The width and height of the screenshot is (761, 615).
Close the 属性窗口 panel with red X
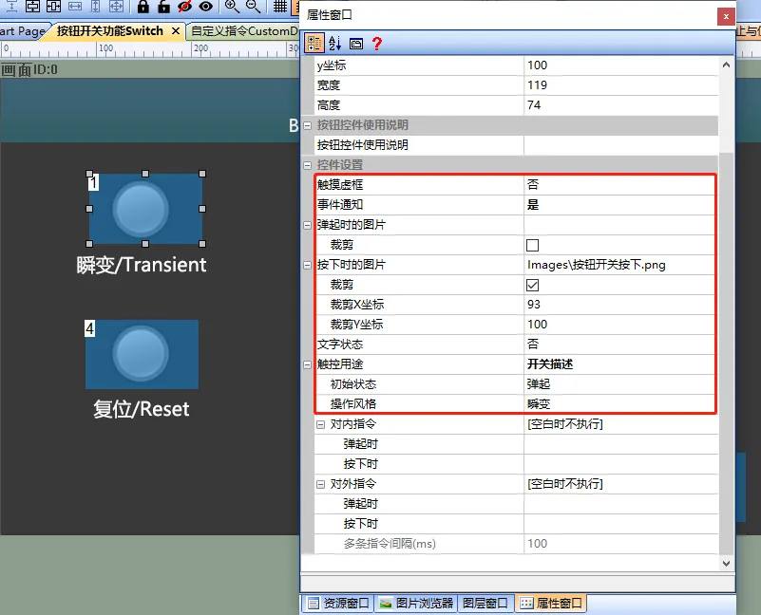[x=726, y=16]
